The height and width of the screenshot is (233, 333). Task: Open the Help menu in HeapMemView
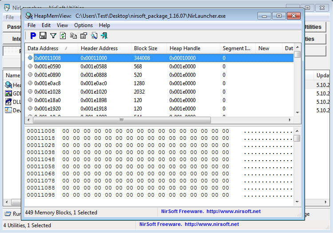click(104, 25)
